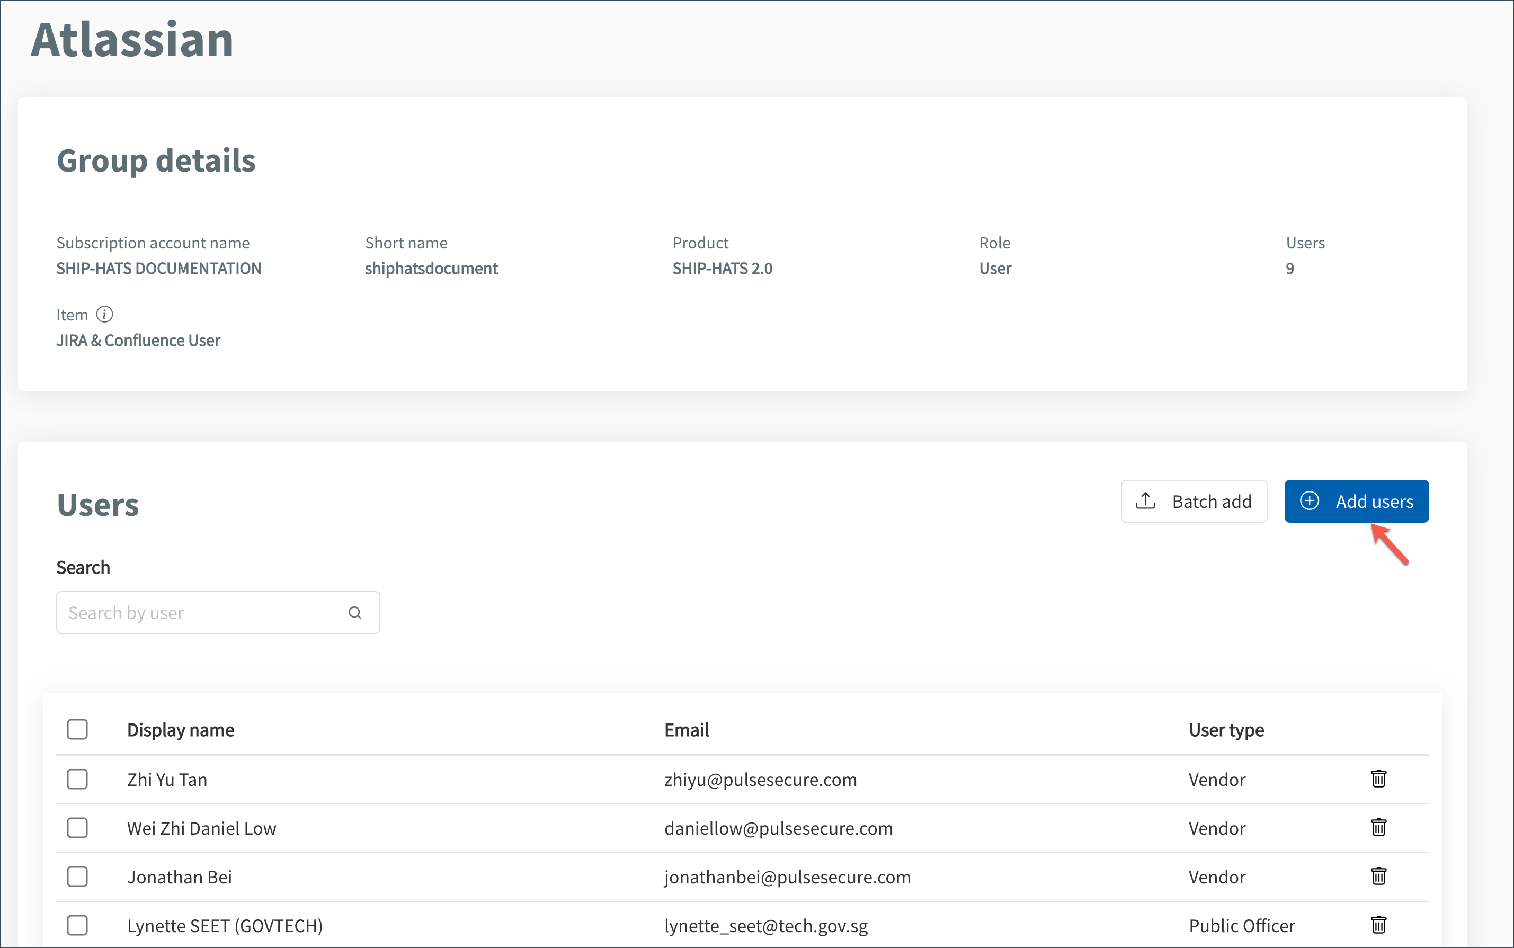The width and height of the screenshot is (1514, 948).
Task: Check Lynette SEET (GOVTECH) row checkbox
Action: (77, 925)
